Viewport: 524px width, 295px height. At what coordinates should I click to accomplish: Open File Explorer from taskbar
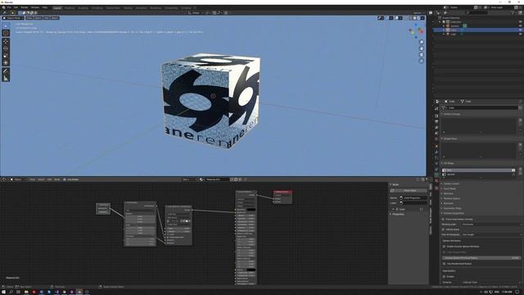click(26, 292)
